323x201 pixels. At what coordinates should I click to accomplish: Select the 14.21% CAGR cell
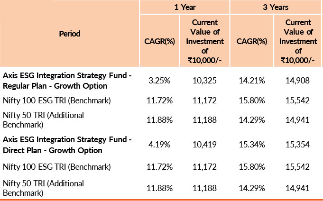click(x=251, y=81)
